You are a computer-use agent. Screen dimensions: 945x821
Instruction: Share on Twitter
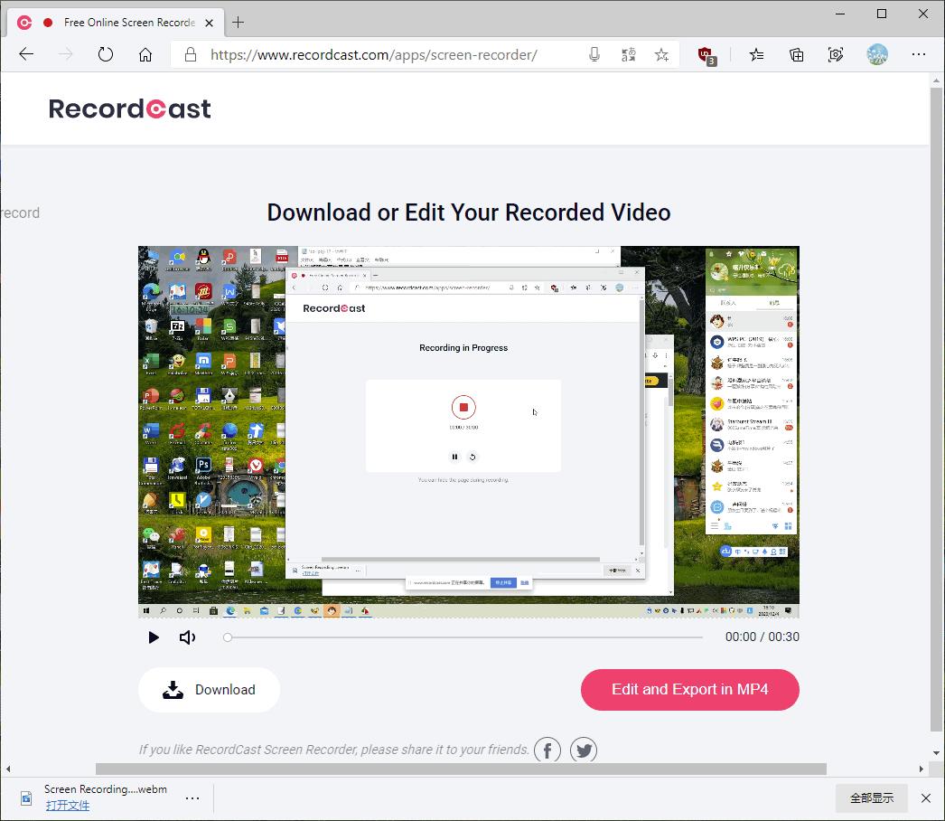click(x=584, y=750)
